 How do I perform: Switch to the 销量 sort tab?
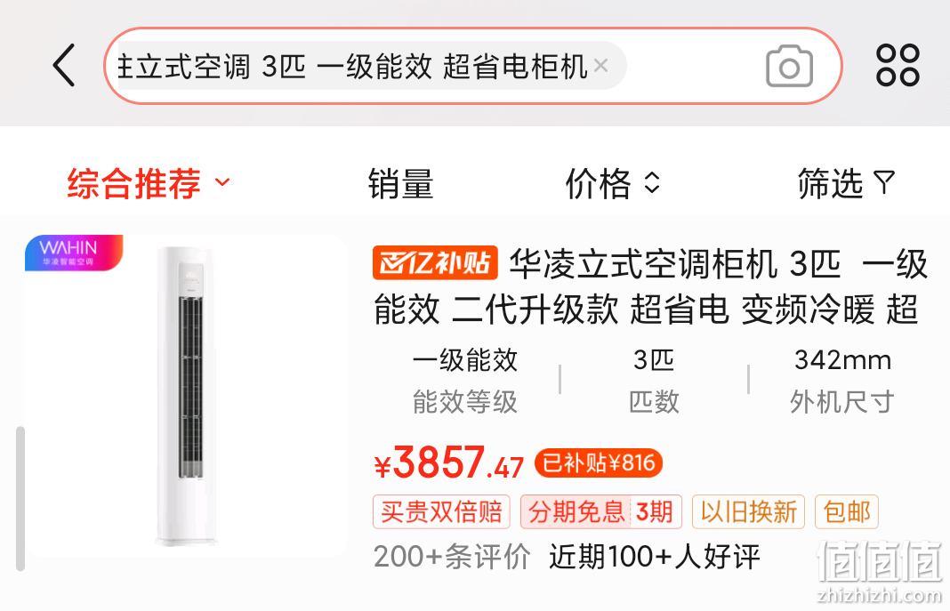pyautogui.click(x=400, y=183)
